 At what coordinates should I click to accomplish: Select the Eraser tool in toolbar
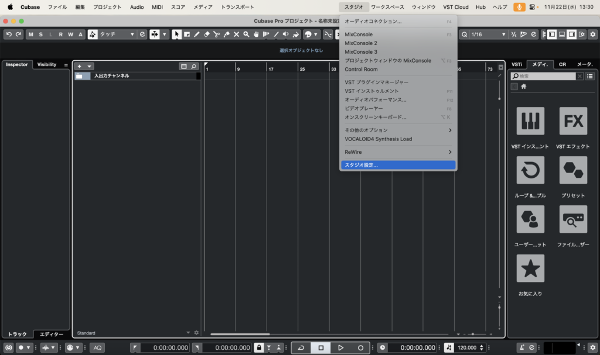(206, 35)
